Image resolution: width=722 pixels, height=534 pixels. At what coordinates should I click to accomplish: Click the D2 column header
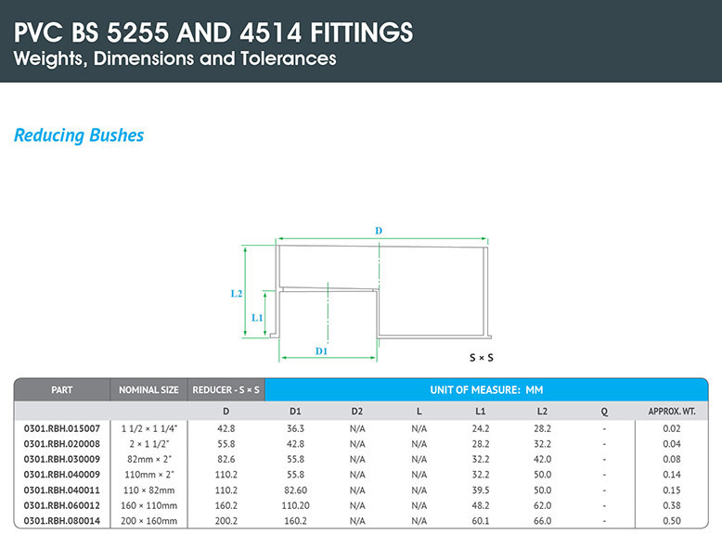click(357, 412)
